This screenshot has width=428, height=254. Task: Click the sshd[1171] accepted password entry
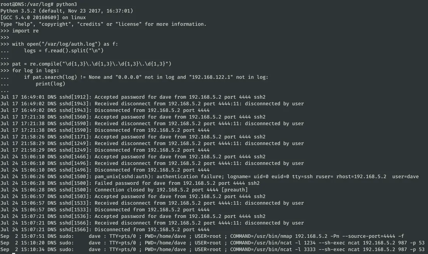click(133, 137)
